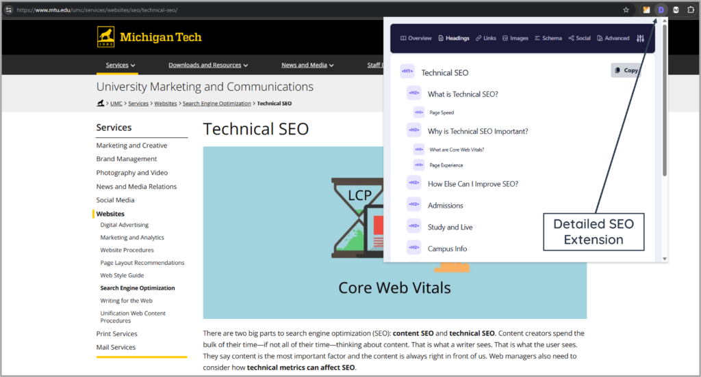Open Photography and Video in the sidebar
This screenshot has height=377, width=701.
tap(132, 173)
